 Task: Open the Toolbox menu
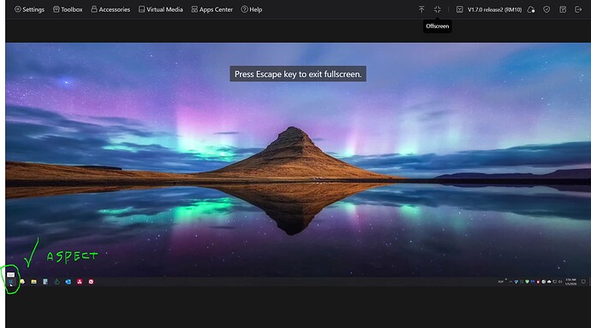point(68,9)
